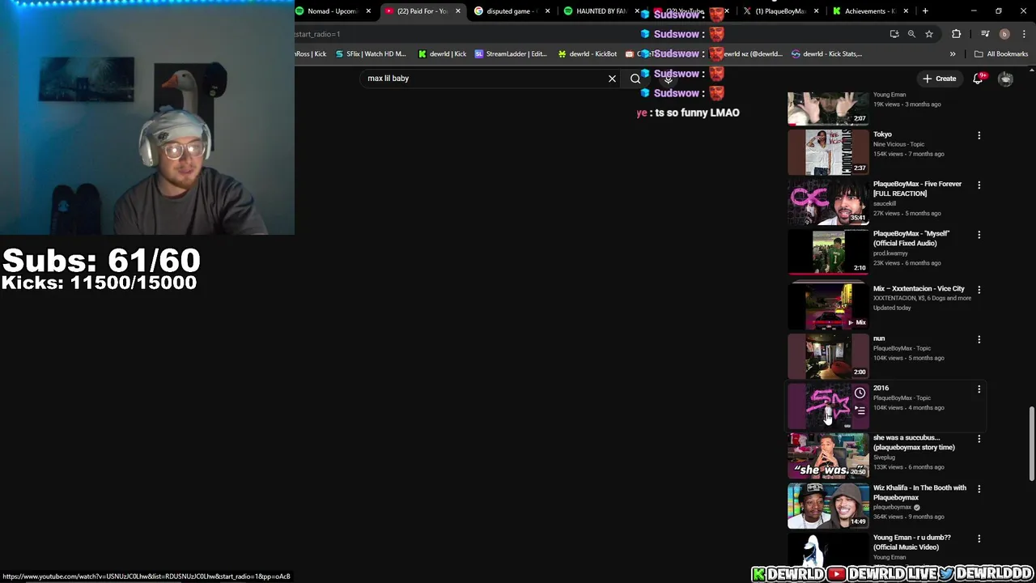Image resolution: width=1036 pixels, height=583 pixels.
Task: Open the media control icon in toolbar
Action: tap(985, 34)
